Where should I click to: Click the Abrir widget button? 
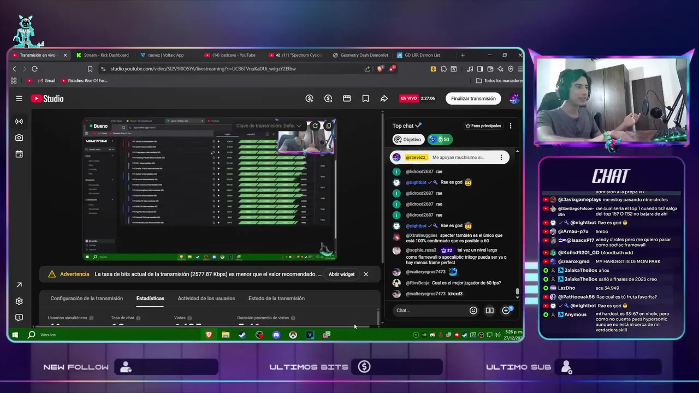click(341, 274)
